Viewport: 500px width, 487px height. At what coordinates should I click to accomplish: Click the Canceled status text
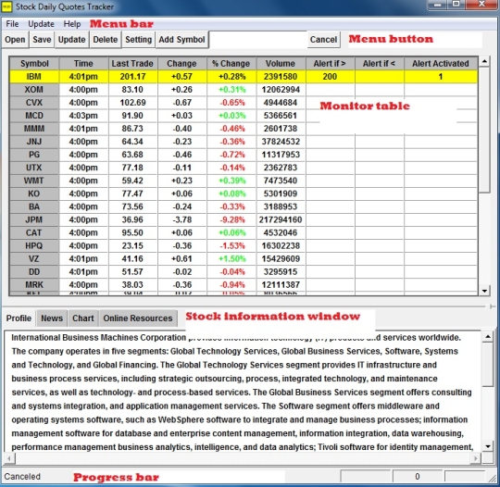[x=22, y=477]
